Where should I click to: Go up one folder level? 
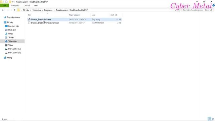point(14,10)
